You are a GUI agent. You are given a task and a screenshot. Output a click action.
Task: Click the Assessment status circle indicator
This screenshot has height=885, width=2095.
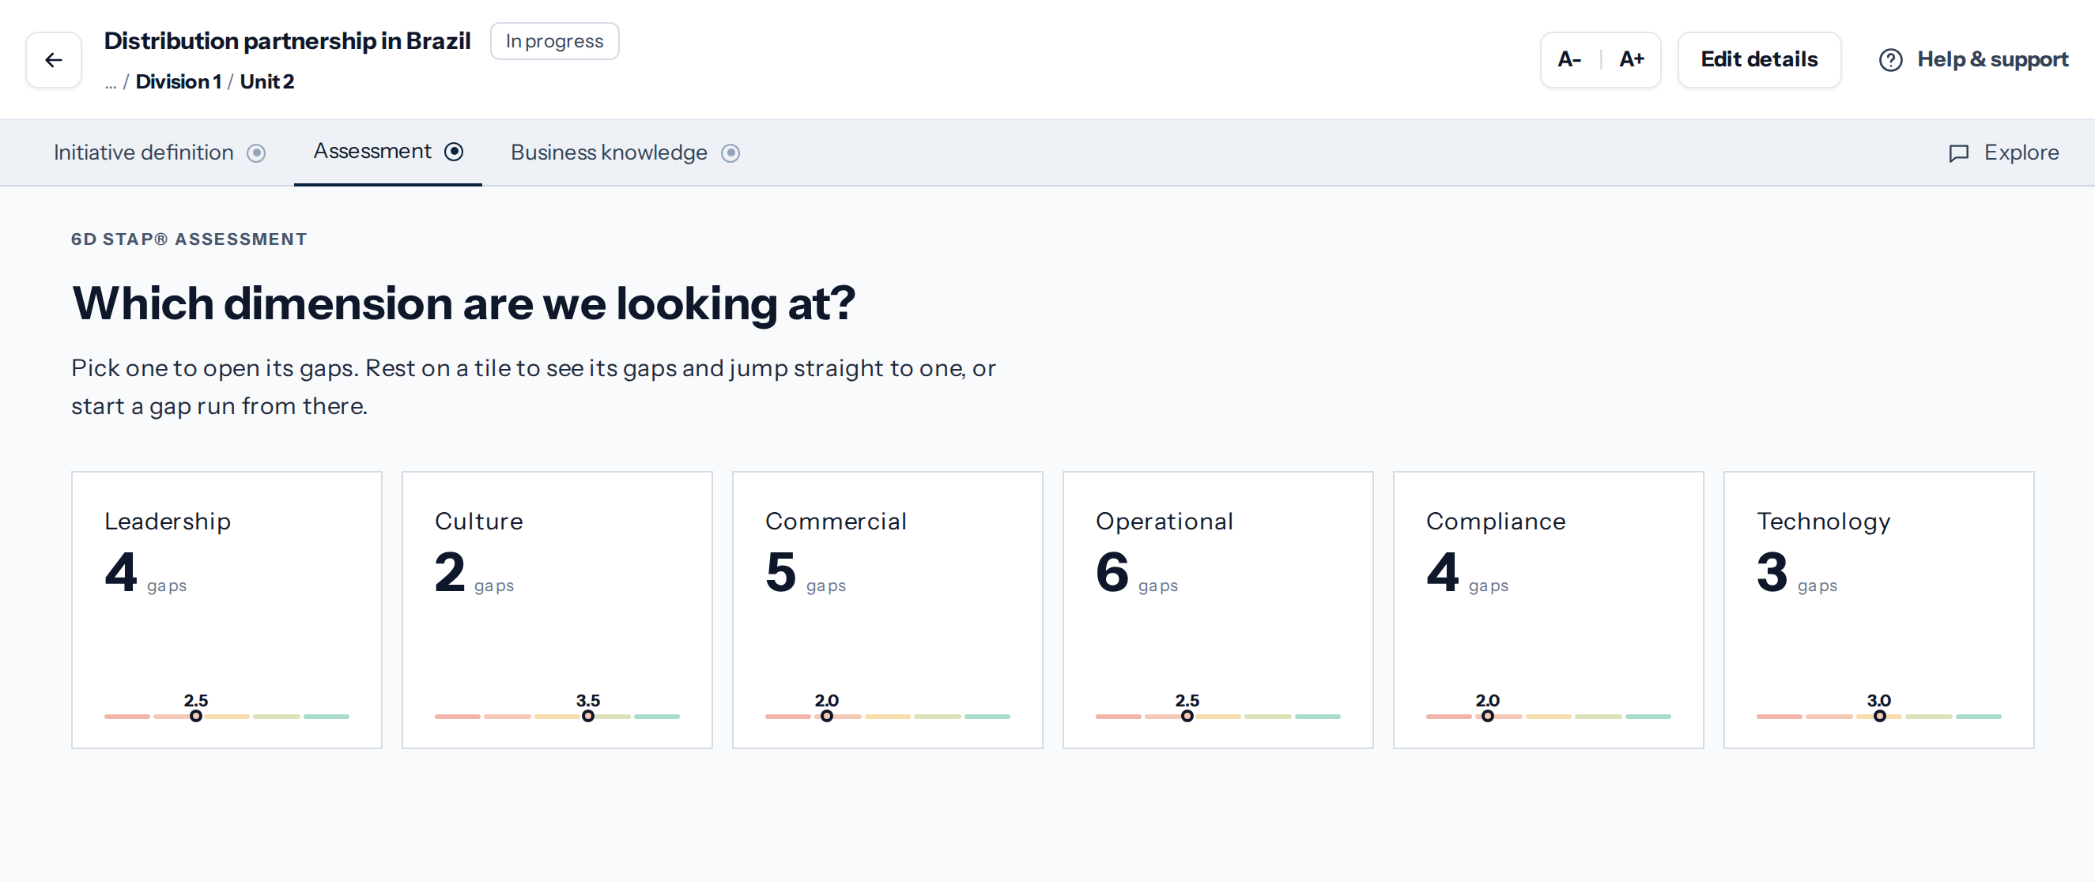point(454,152)
